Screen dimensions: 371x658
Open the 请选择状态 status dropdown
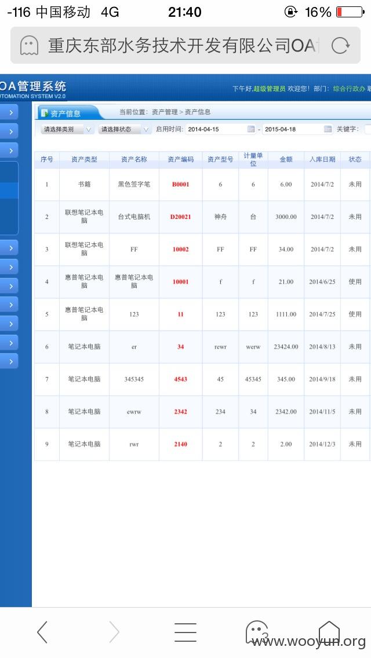pyautogui.click(x=125, y=129)
